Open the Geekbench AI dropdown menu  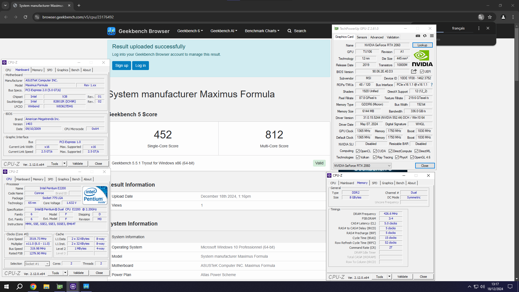tap(224, 31)
